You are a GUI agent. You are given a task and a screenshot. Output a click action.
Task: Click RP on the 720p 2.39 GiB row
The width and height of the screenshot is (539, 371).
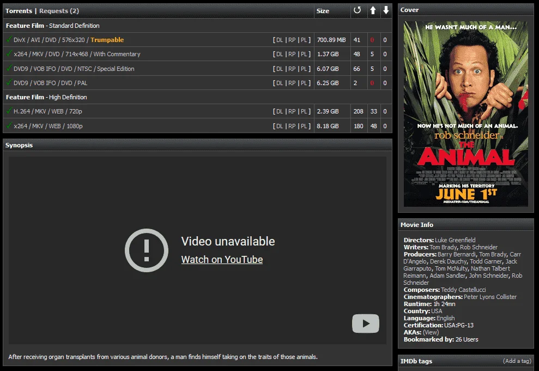click(x=292, y=111)
